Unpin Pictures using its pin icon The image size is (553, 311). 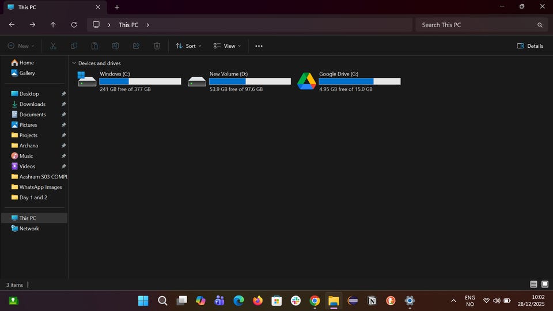64,125
